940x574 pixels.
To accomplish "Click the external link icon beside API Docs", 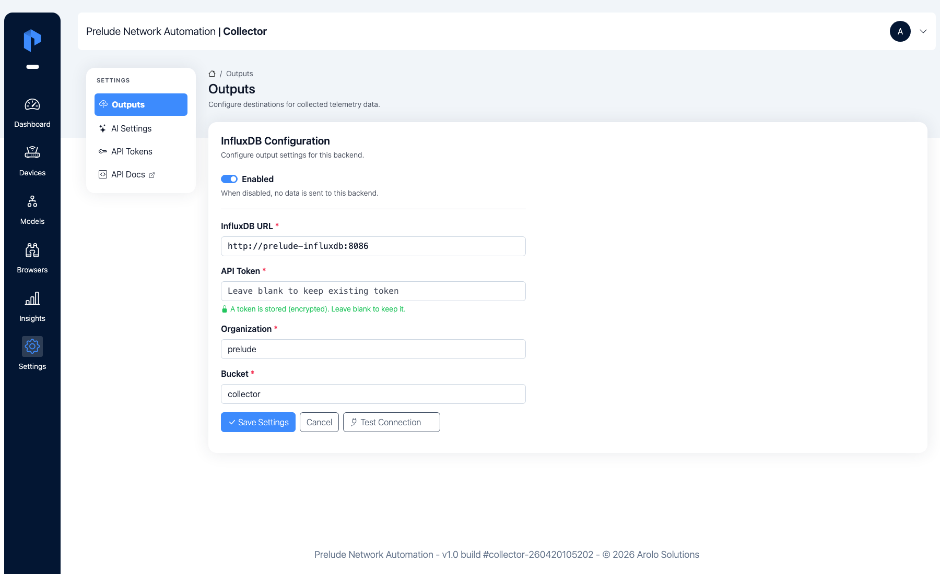I will click(152, 175).
